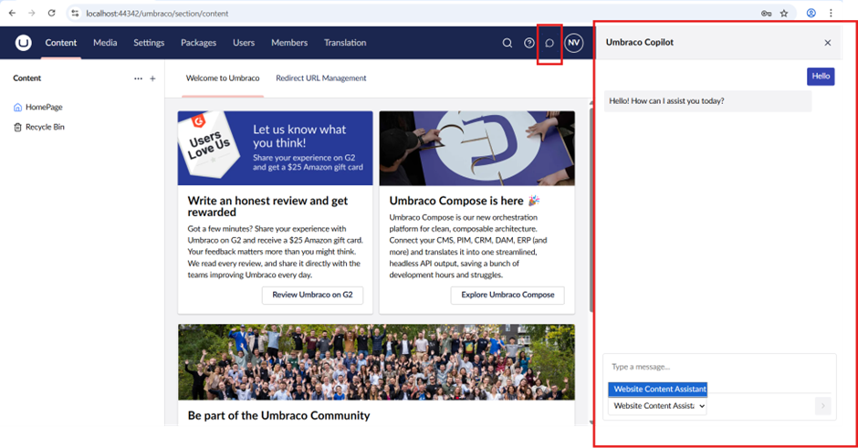Click the browser back arrow
The width and height of the screenshot is (858, 448).
pos(12,13)
